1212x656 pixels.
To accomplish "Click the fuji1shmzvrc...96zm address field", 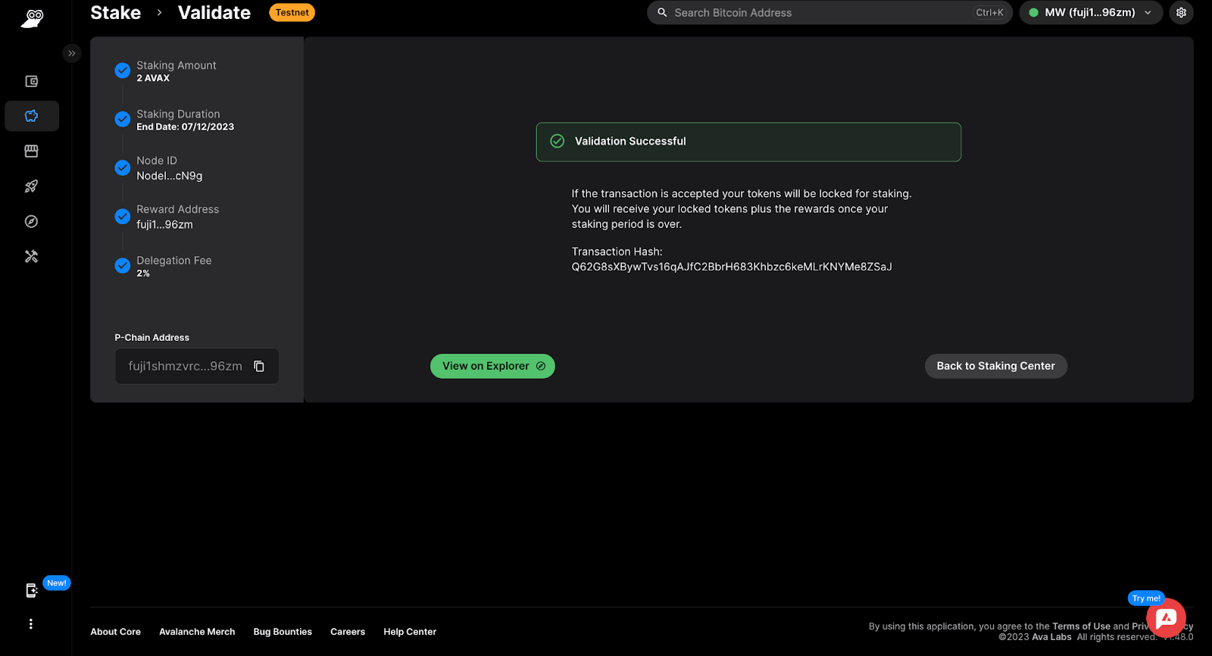I will 197,367.
